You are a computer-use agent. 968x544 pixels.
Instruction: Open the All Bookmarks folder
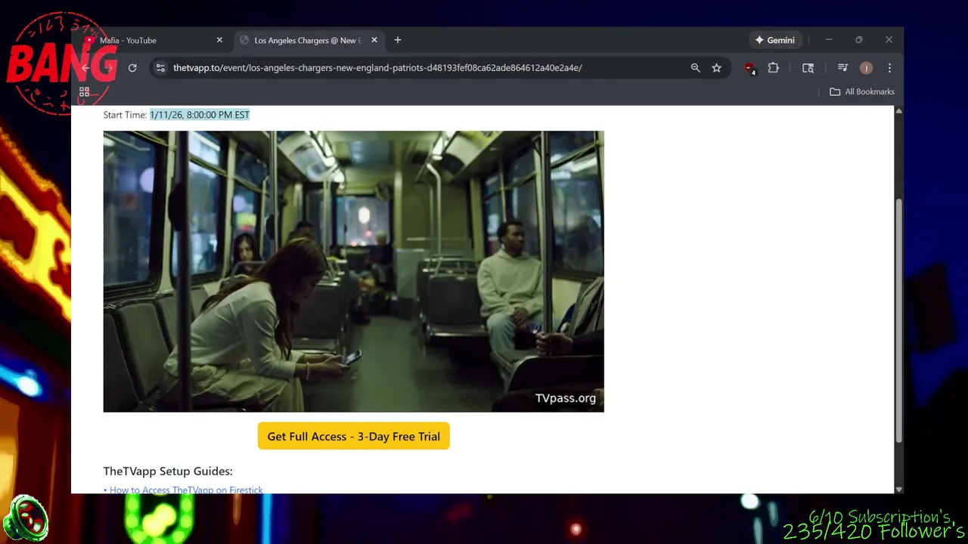pyautogui.click(x=861, y=91)
